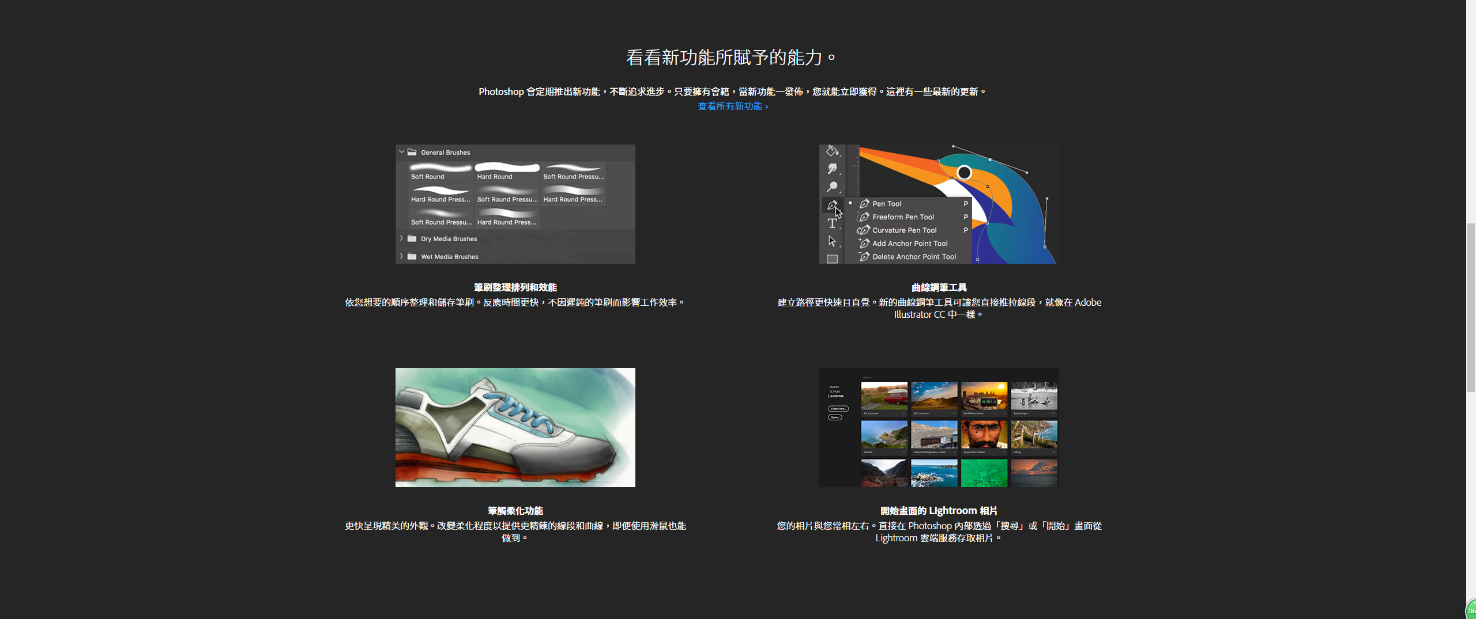1476x619 pixels.
Task: Select the Paint Bucket tool icon
Action: [832, 151]
